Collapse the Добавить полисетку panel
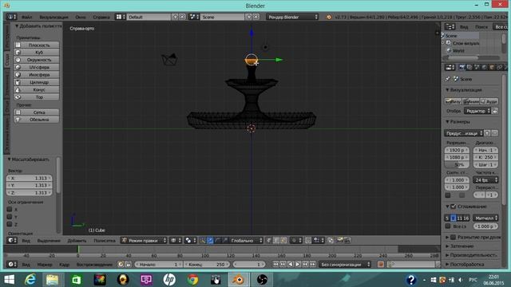Image resolution: width=511 pixels, height=287 pixels. 17,26
